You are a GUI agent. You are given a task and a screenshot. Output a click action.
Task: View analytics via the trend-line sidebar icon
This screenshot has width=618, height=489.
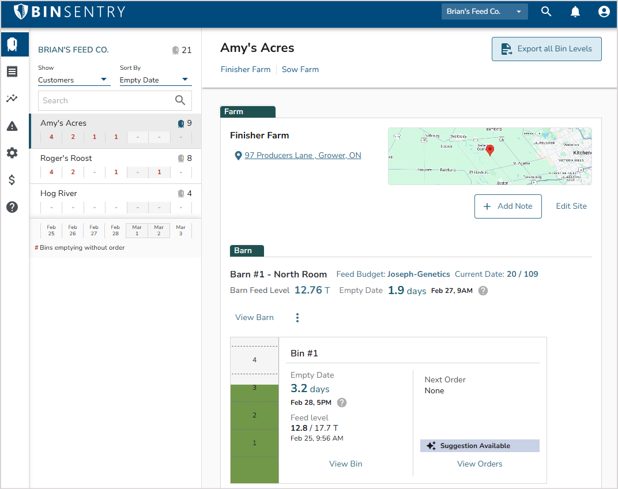(x=12, y=99)
